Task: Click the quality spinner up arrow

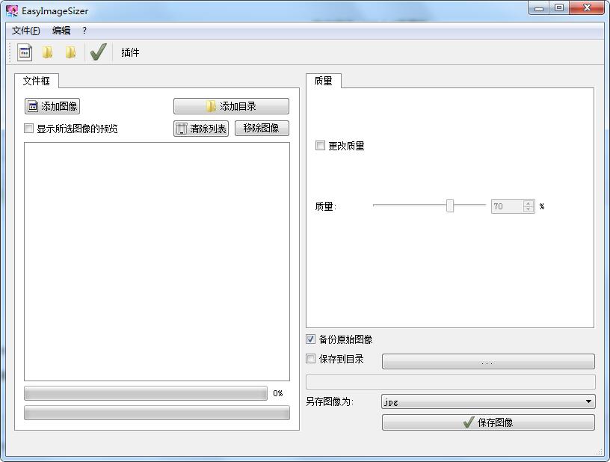Action: point(529,203)
